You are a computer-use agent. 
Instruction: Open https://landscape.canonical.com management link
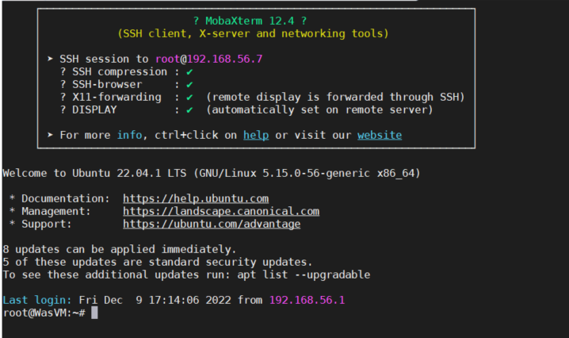coord(221,211)
